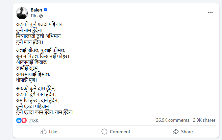Click the thumbs-up icon in Like button

point(43,132)
